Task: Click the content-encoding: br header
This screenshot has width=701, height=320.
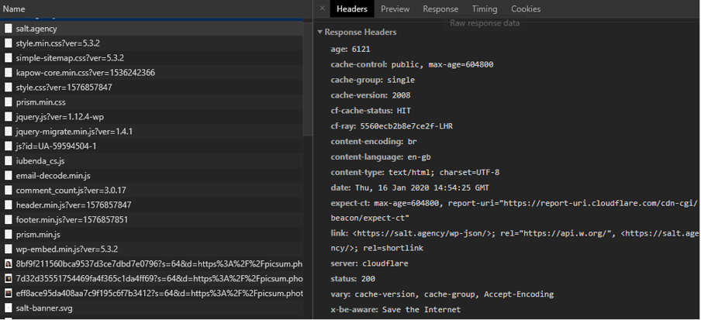Action: [x=374, y=142]
